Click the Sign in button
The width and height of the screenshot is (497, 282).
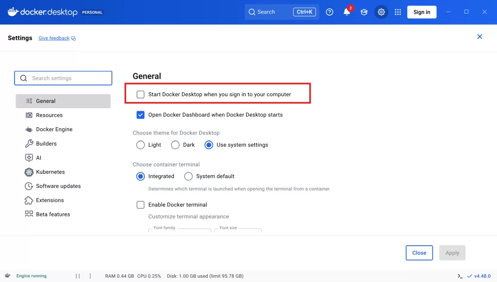(x=421, y=12)
